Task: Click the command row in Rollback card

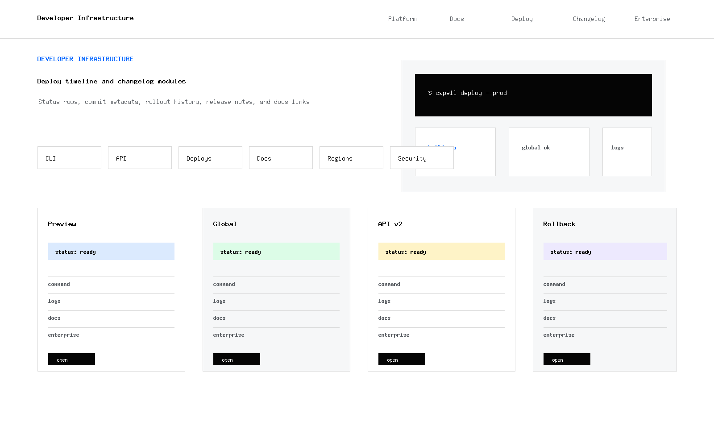Action: (605, 285)
